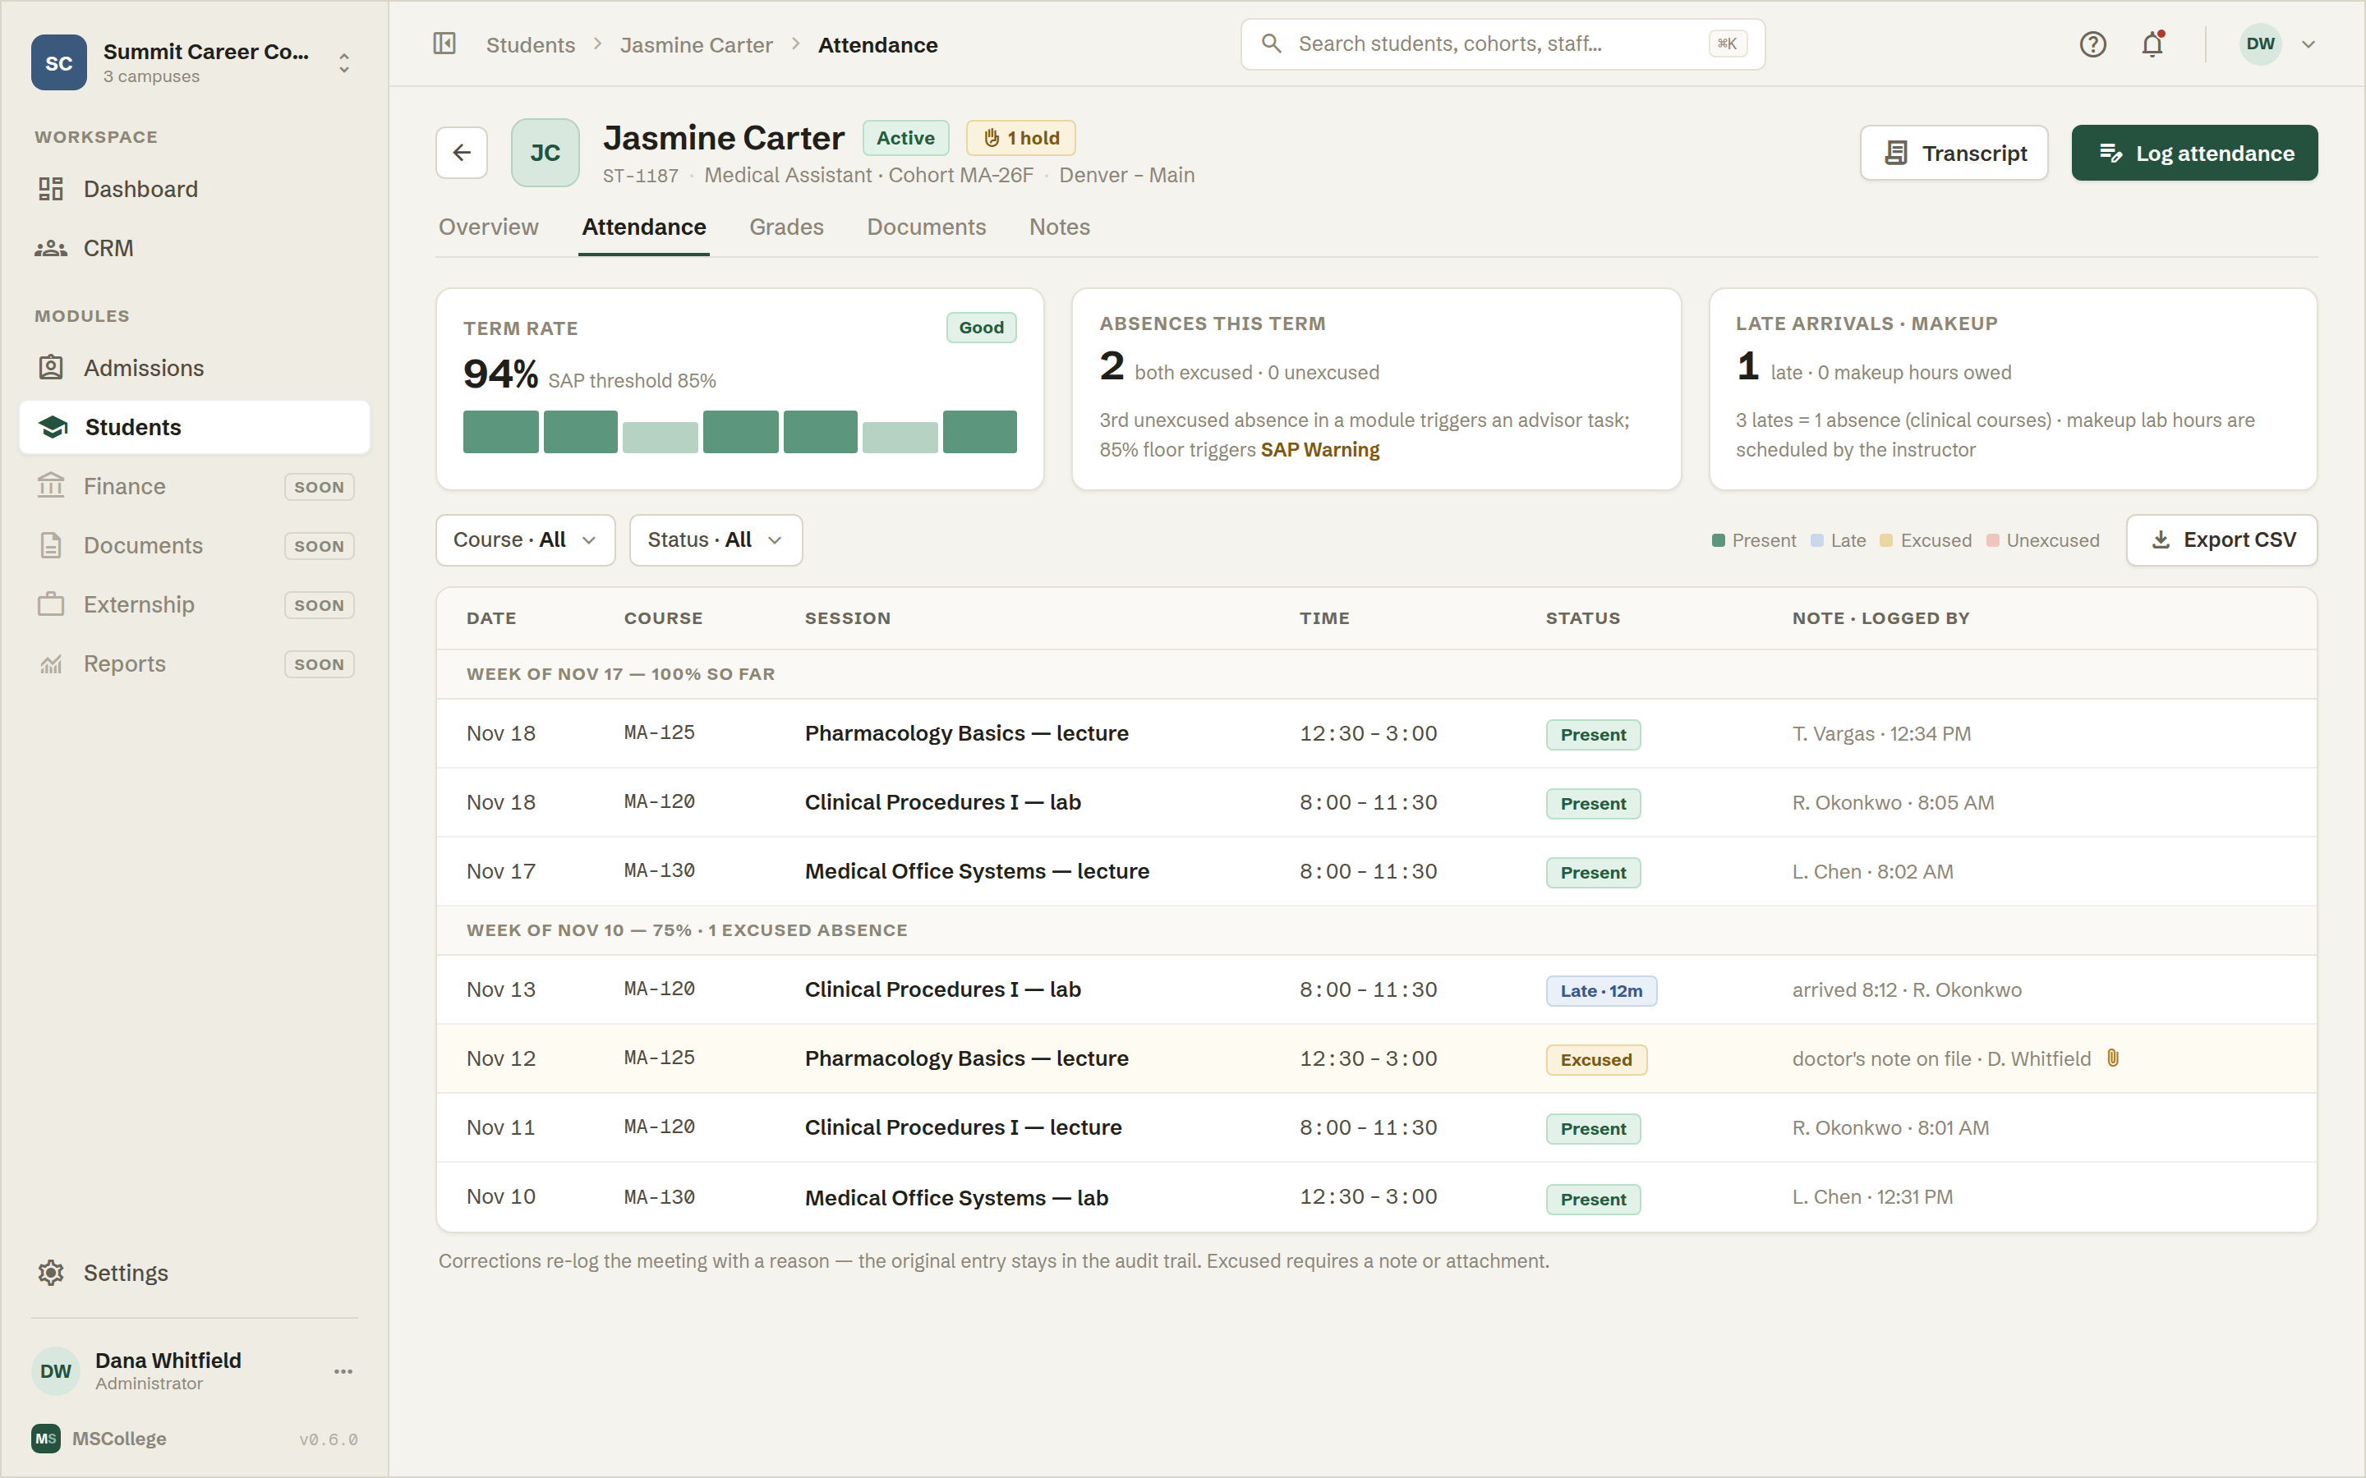Click 'Clinical Procedures I — lecture' on Nov 11
This screenshot has height=1478, width=2366.
click(x=963, y=1127)
